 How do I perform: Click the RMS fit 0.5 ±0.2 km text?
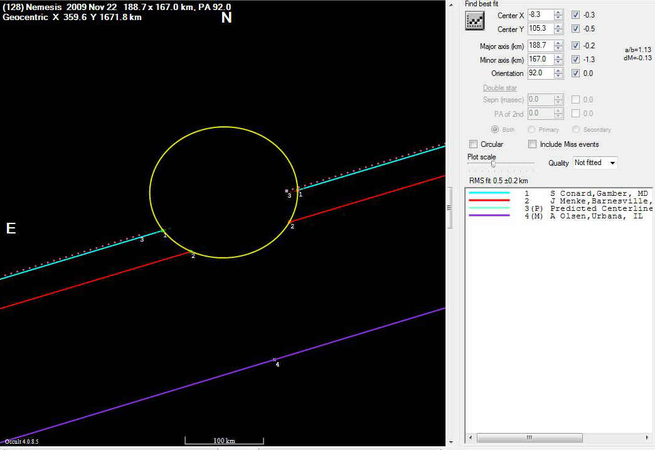click(498, 181)
